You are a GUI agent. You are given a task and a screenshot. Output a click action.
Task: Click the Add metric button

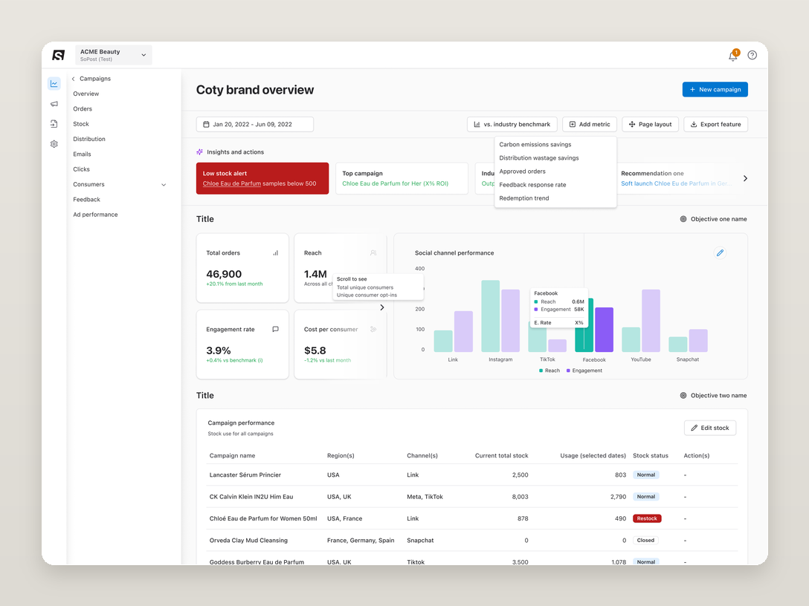point(589,124)
